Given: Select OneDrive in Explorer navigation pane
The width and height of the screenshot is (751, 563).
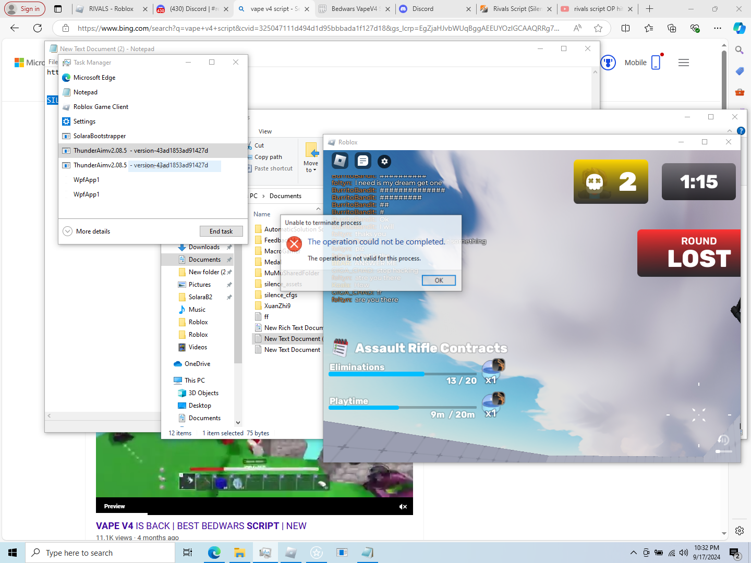Looking at the screenshot, I should tap(197, 364).
